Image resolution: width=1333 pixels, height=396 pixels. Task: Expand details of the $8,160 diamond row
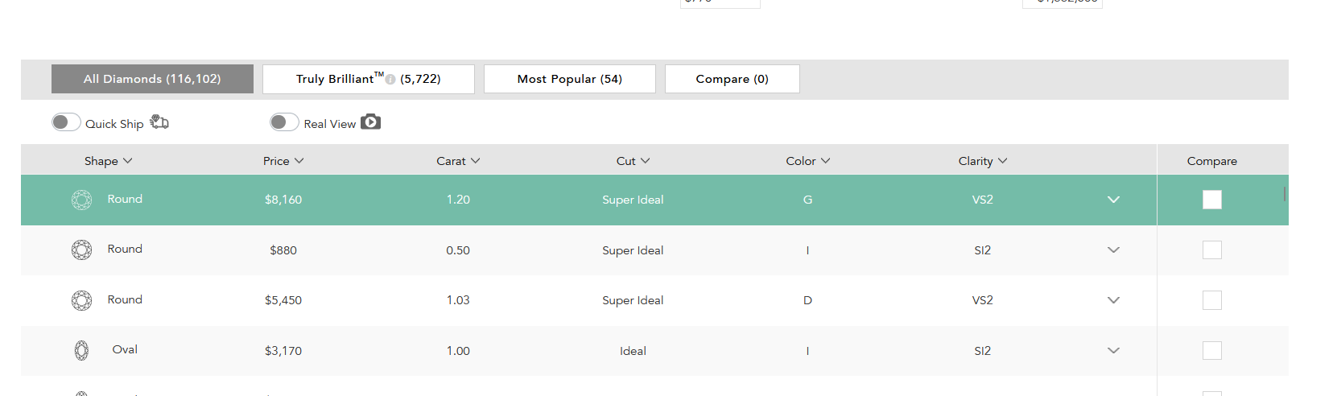[1113, 200]
